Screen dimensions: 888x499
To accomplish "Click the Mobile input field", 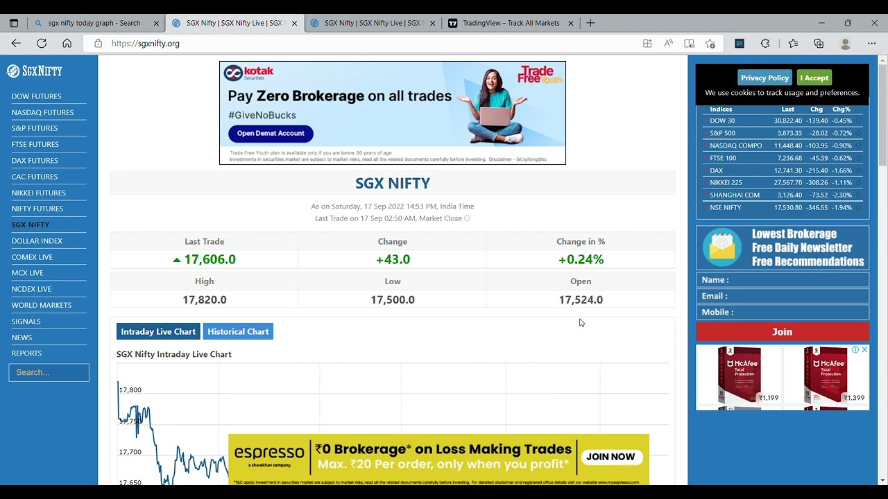I will tap(783, 312).
